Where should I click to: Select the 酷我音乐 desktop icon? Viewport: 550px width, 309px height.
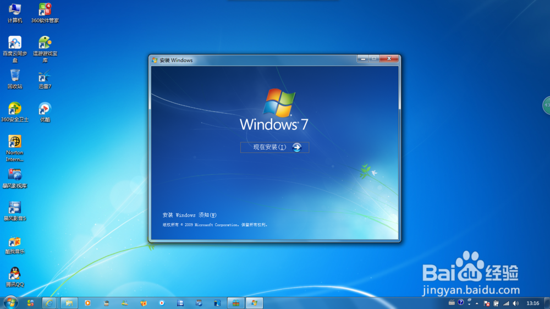(x=15, y=245)
